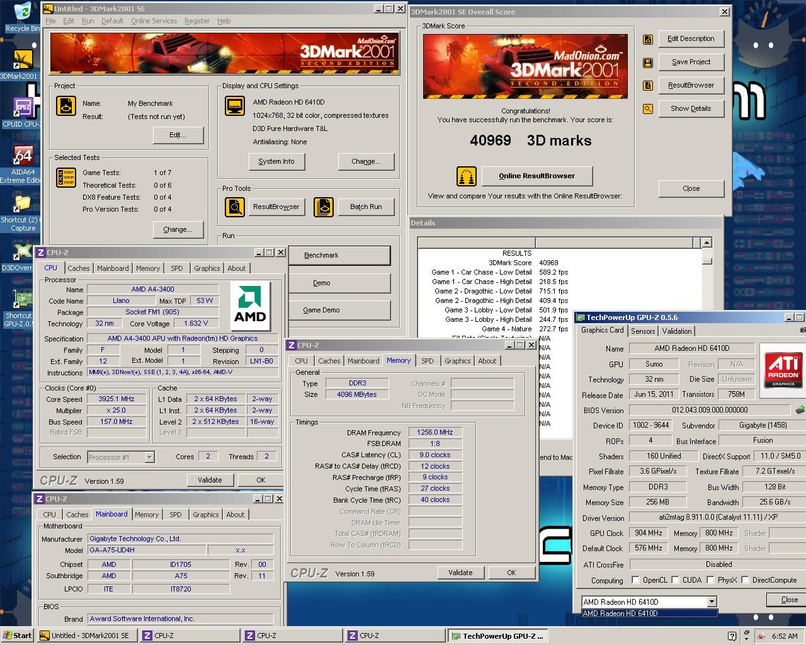This screenshot has height=645, width=806.
Task: Click Save Project button
Action: coord(691,62)
